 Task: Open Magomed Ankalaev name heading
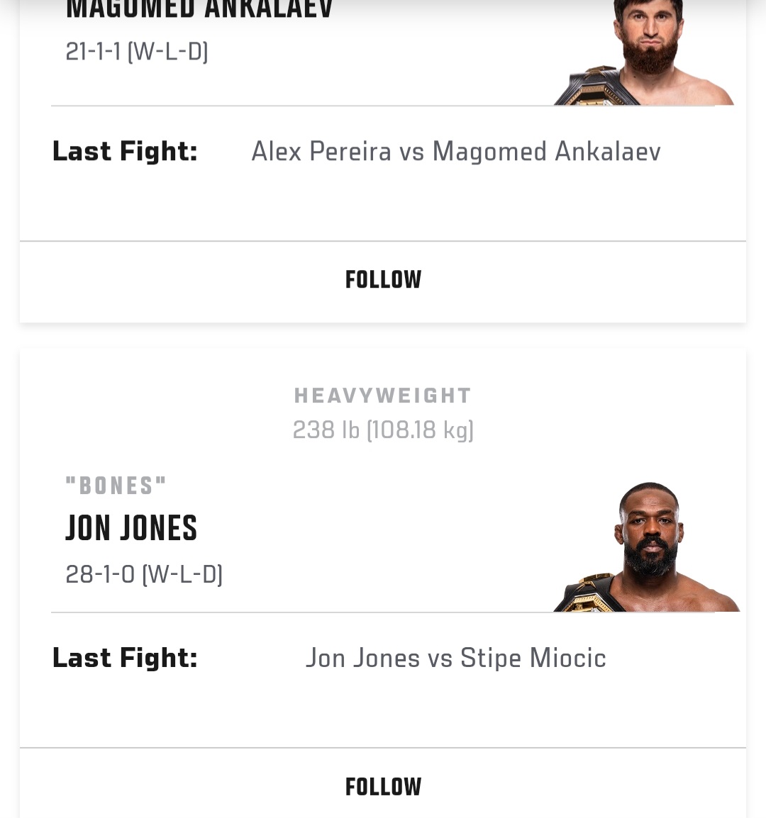[x=199, y=9]
